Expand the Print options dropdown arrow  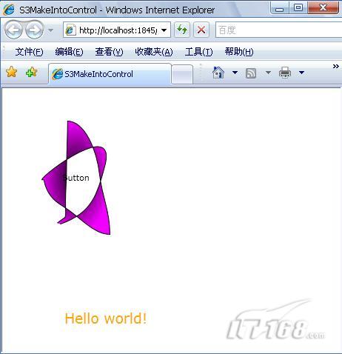coord(301,73)
